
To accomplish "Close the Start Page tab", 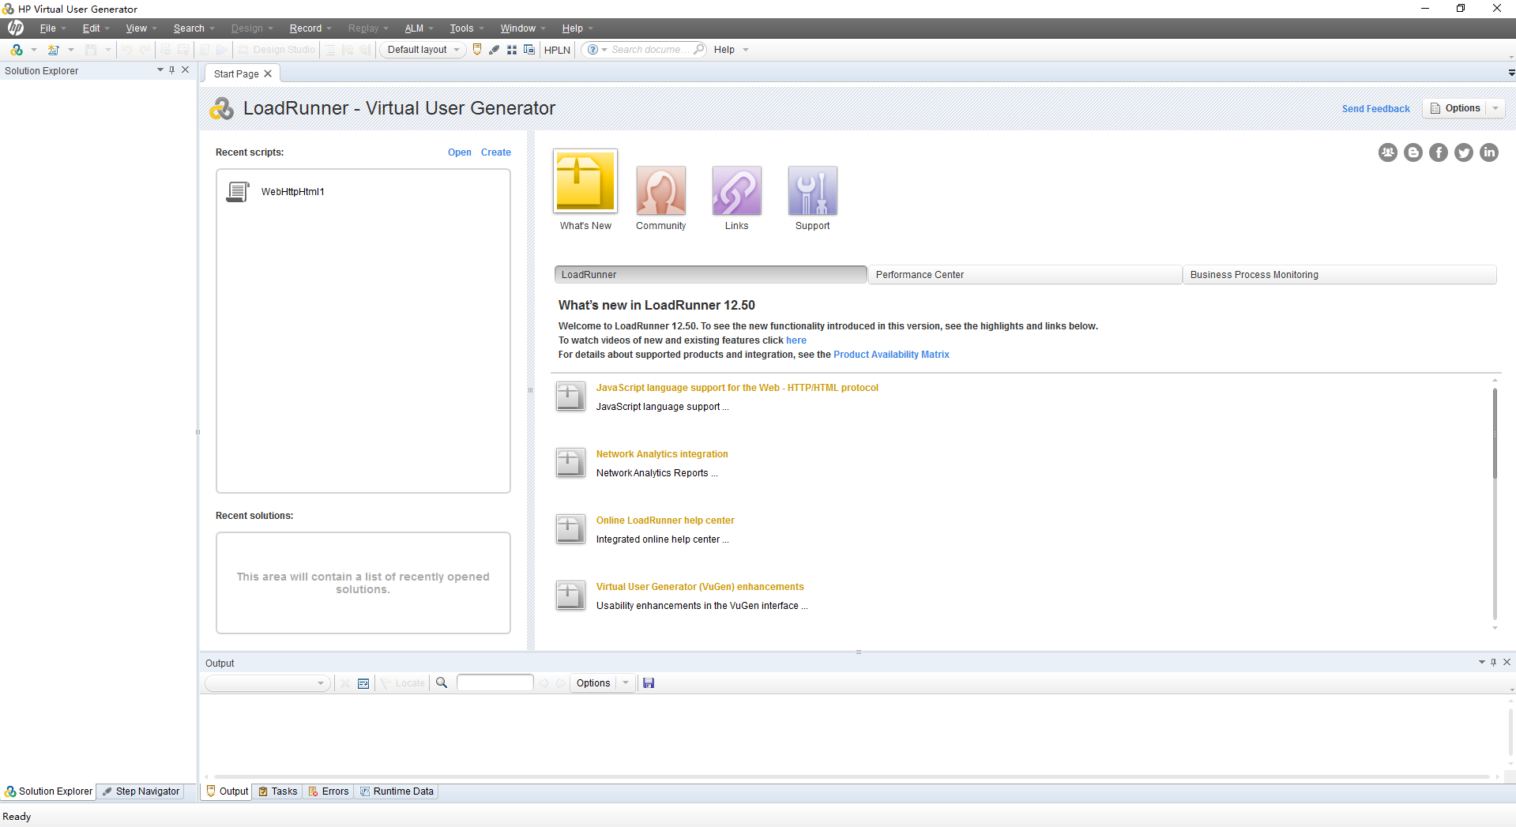I will tap(268, 73).
